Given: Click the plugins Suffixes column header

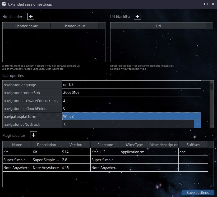Looking at the screenshot, I should [x=193, y=145].
